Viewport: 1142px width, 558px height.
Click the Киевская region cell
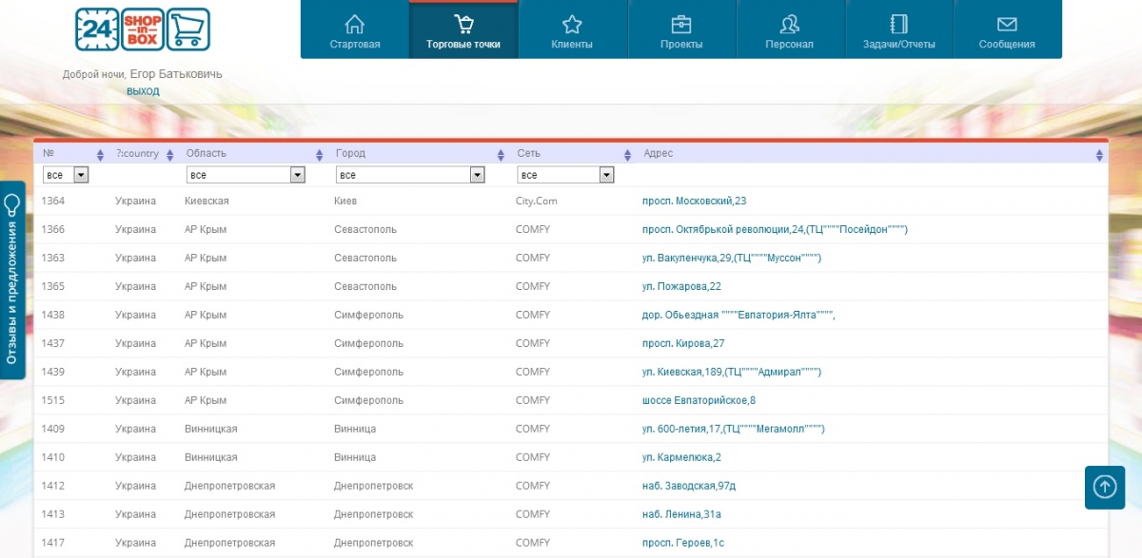[x=207, y=202]
